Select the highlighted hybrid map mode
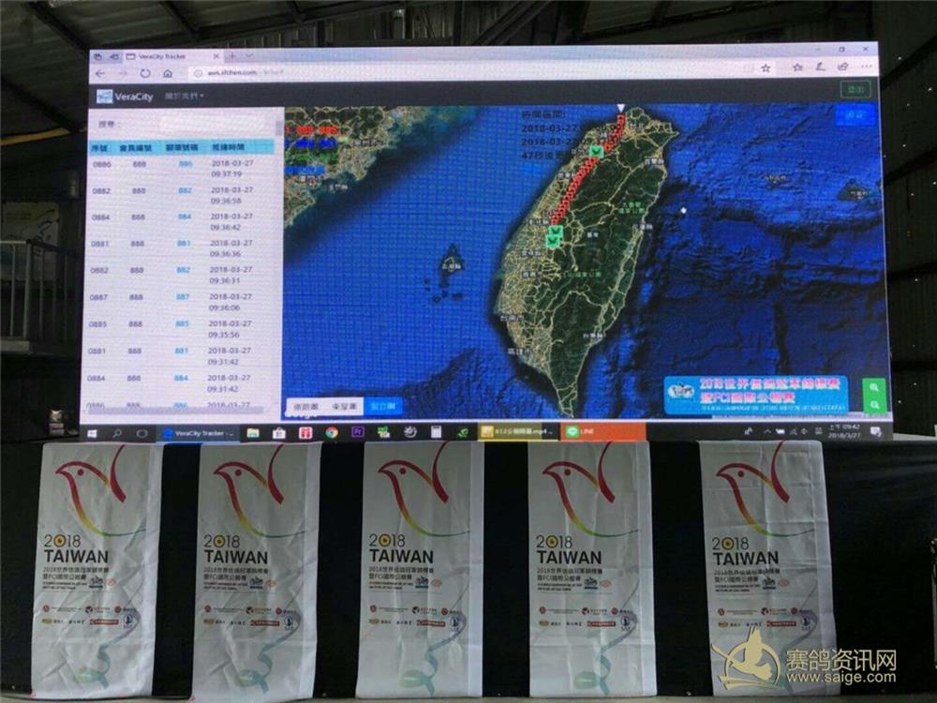This screenshot has width=937, height=703. coord(383,407)
